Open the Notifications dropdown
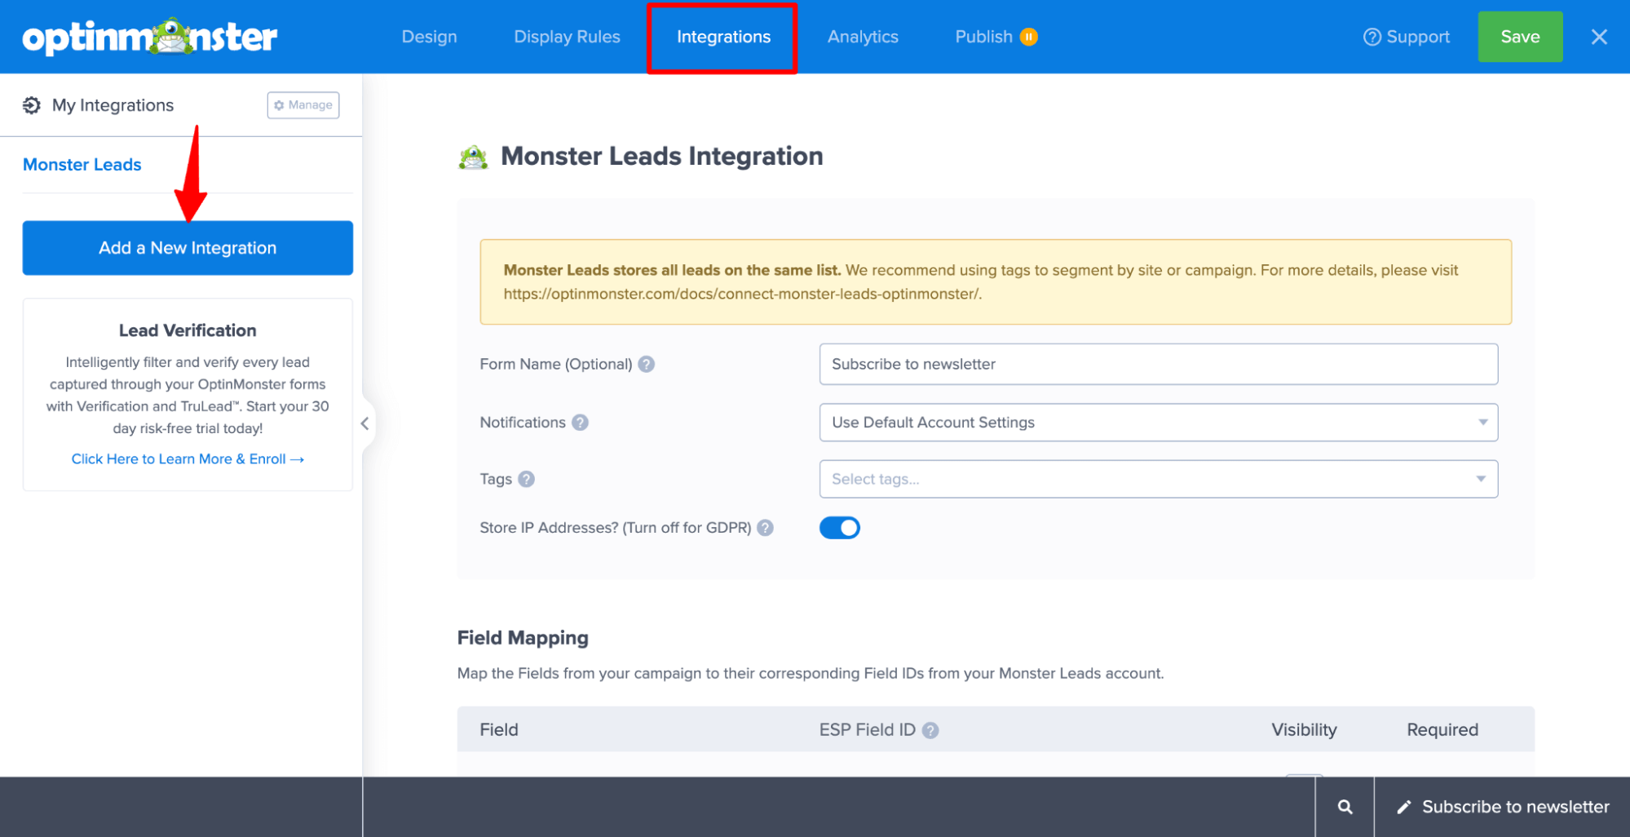 coord(1158,423)
